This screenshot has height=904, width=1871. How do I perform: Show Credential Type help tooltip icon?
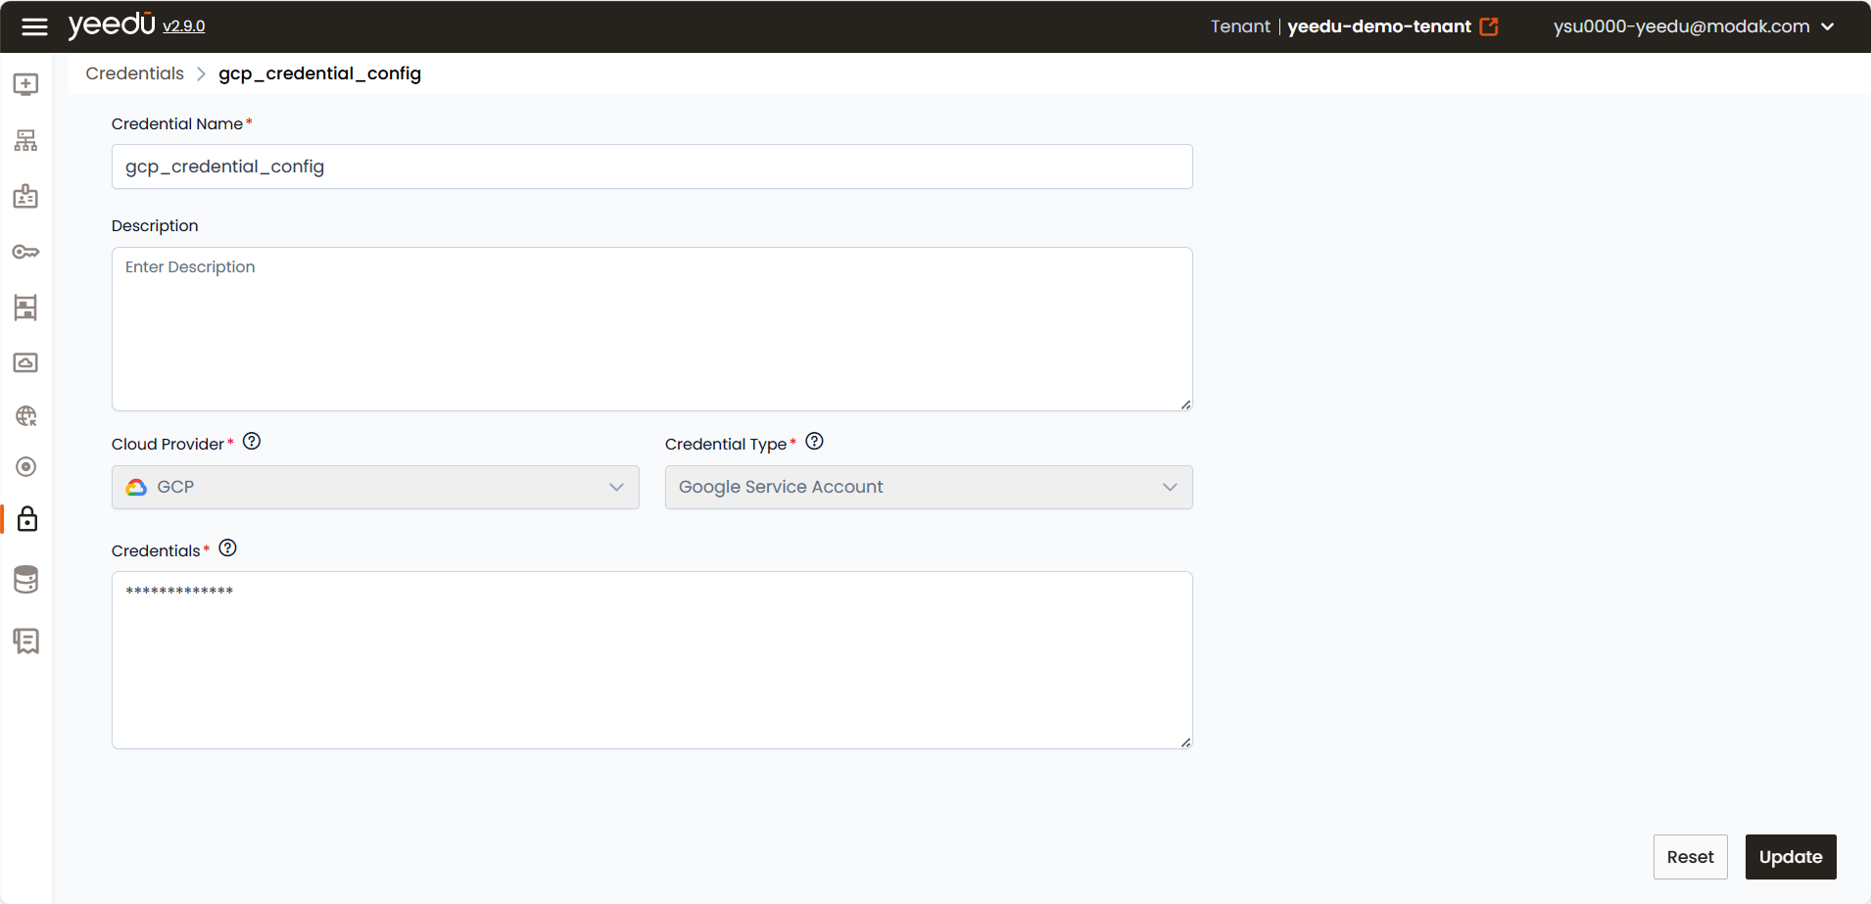(815, 441)
